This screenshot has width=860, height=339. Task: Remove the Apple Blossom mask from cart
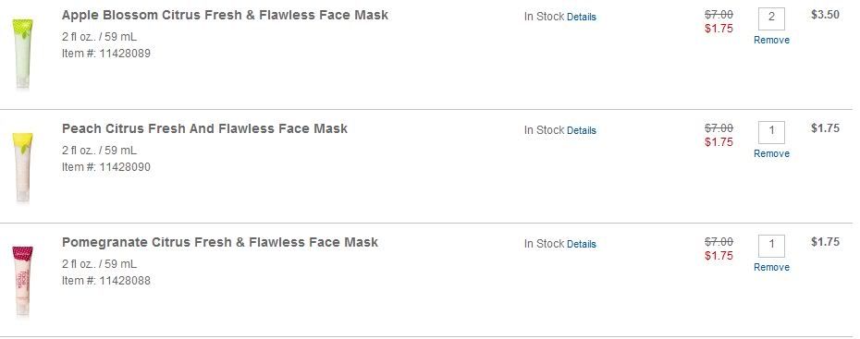pyautogui.click(x=771, y=40)
